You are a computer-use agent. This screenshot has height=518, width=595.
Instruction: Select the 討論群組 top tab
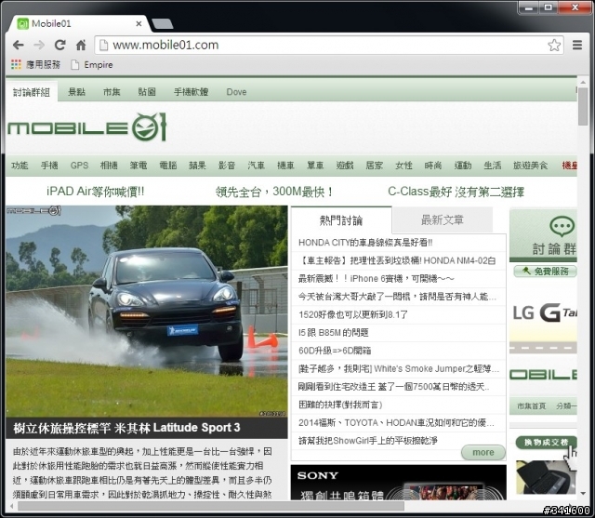tap(32, 92)
